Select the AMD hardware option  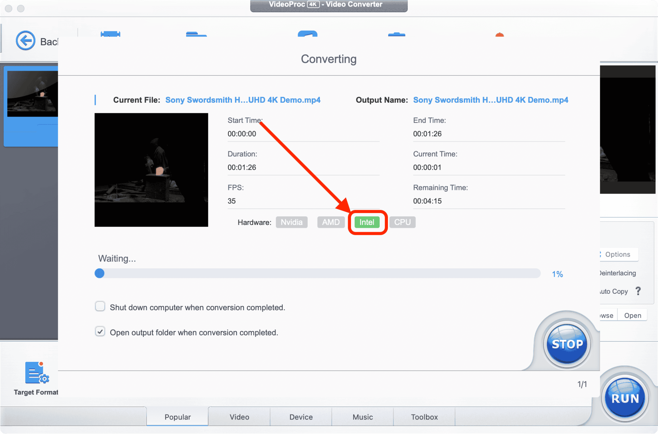(331, 222)
